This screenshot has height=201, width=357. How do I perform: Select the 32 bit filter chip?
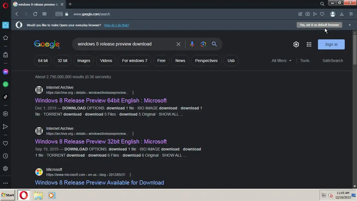click(62, 61)
